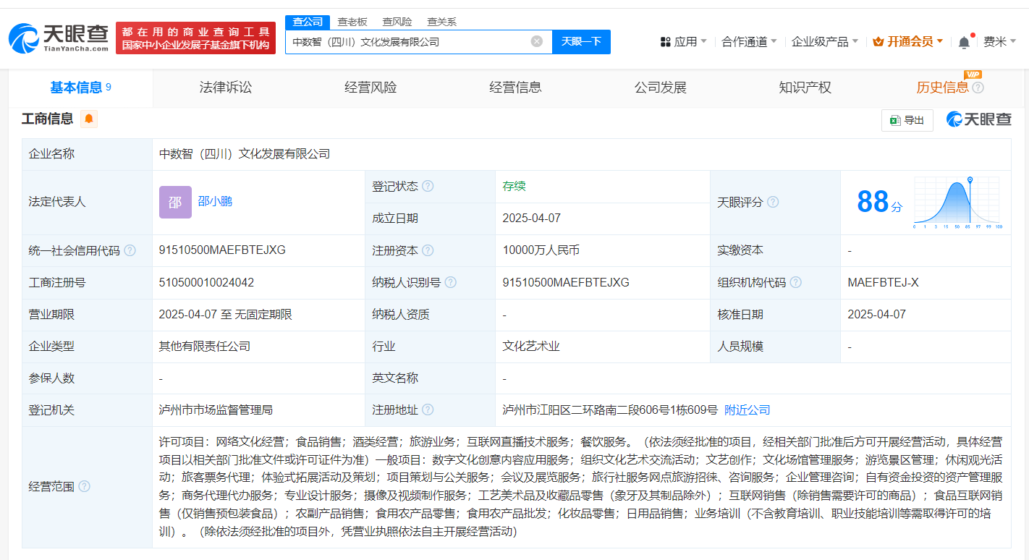Export data with 导出 button
The width and height of the screenshot is (1029, 560).
(907, 120)
